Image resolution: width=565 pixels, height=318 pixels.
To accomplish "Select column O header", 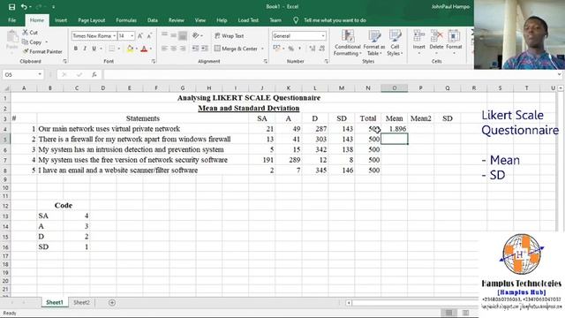I will point(395,88).
